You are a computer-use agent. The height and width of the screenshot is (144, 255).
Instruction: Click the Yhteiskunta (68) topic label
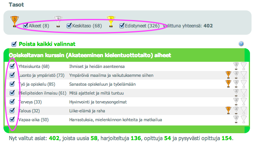click(34, 66)
